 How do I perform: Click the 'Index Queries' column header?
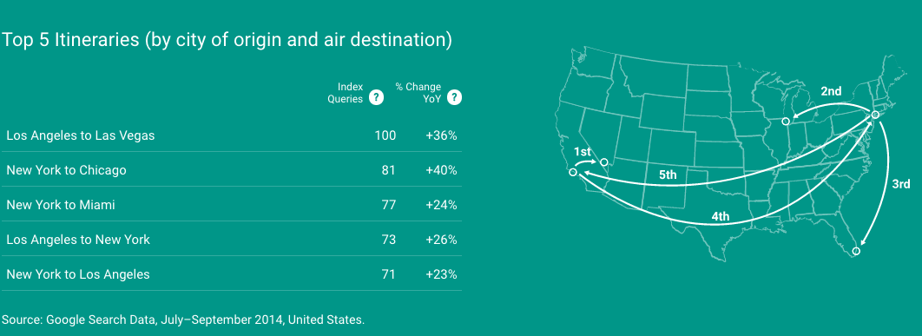pos(346,93)
